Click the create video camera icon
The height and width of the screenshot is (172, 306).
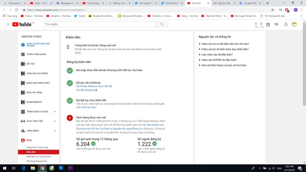click(276, 24)
